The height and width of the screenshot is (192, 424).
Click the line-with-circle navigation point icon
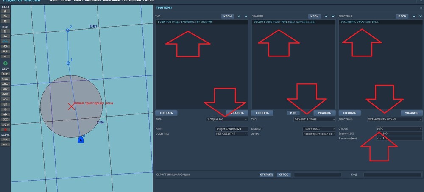tap(6, 99)
